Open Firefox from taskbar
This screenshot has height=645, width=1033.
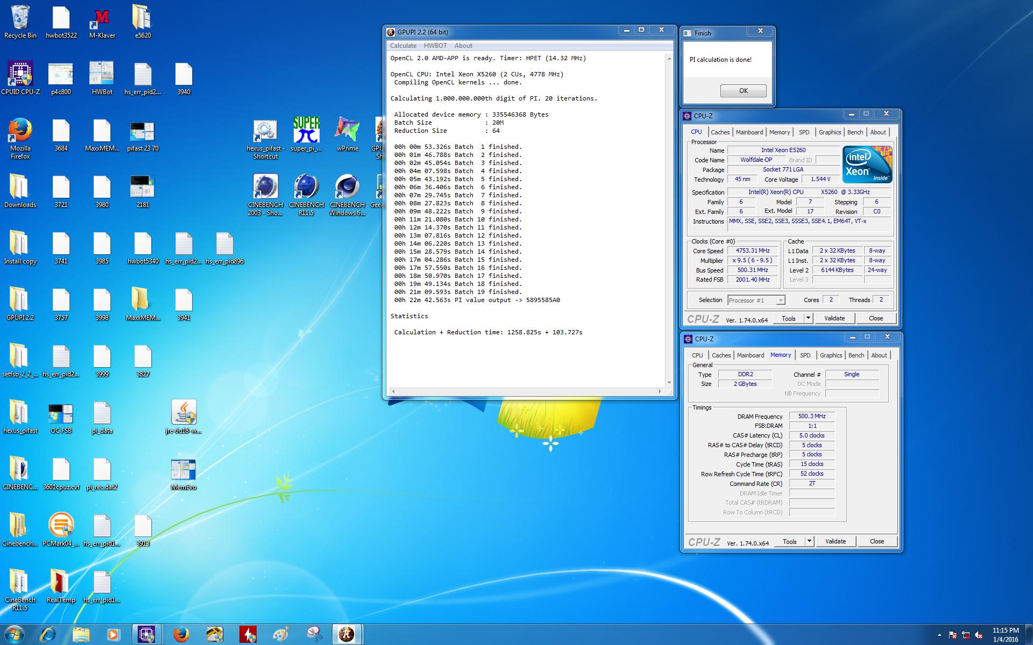[181, 635]
